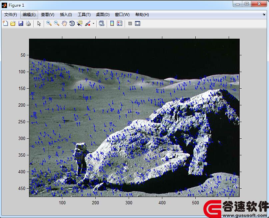This screenshot has width=269, height=218.
Task: Open the brush color dropdown arrow
Action: point(93,23)
